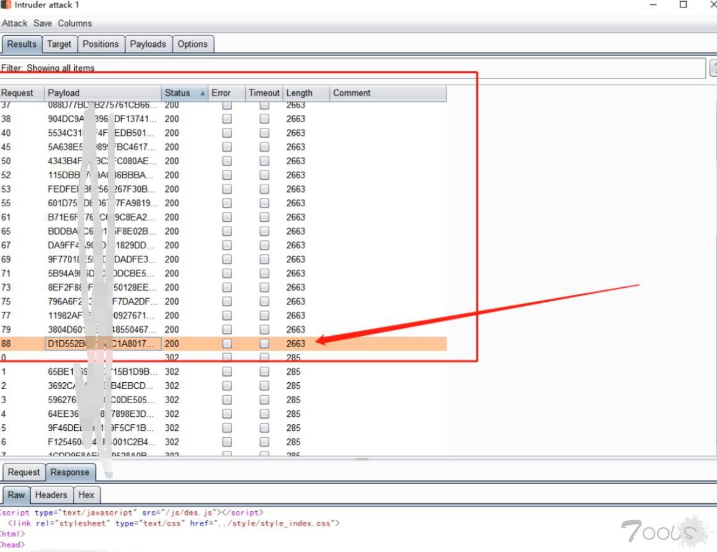Click the payload cell of request 65
The height and width of the screenshot is (552, 717).
[x=103, y=232]
